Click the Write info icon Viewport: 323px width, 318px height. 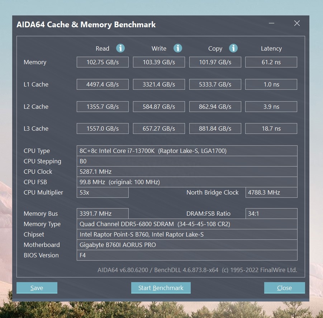click(x=177, y=48)
